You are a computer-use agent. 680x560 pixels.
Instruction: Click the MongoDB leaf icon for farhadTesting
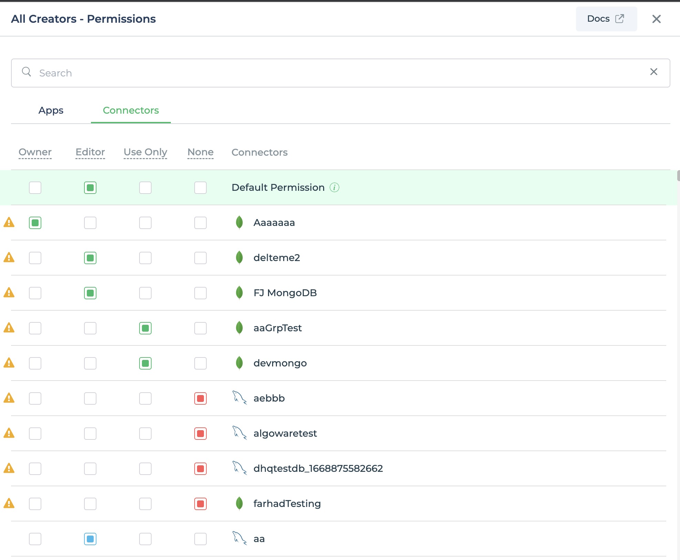[239, 503]
